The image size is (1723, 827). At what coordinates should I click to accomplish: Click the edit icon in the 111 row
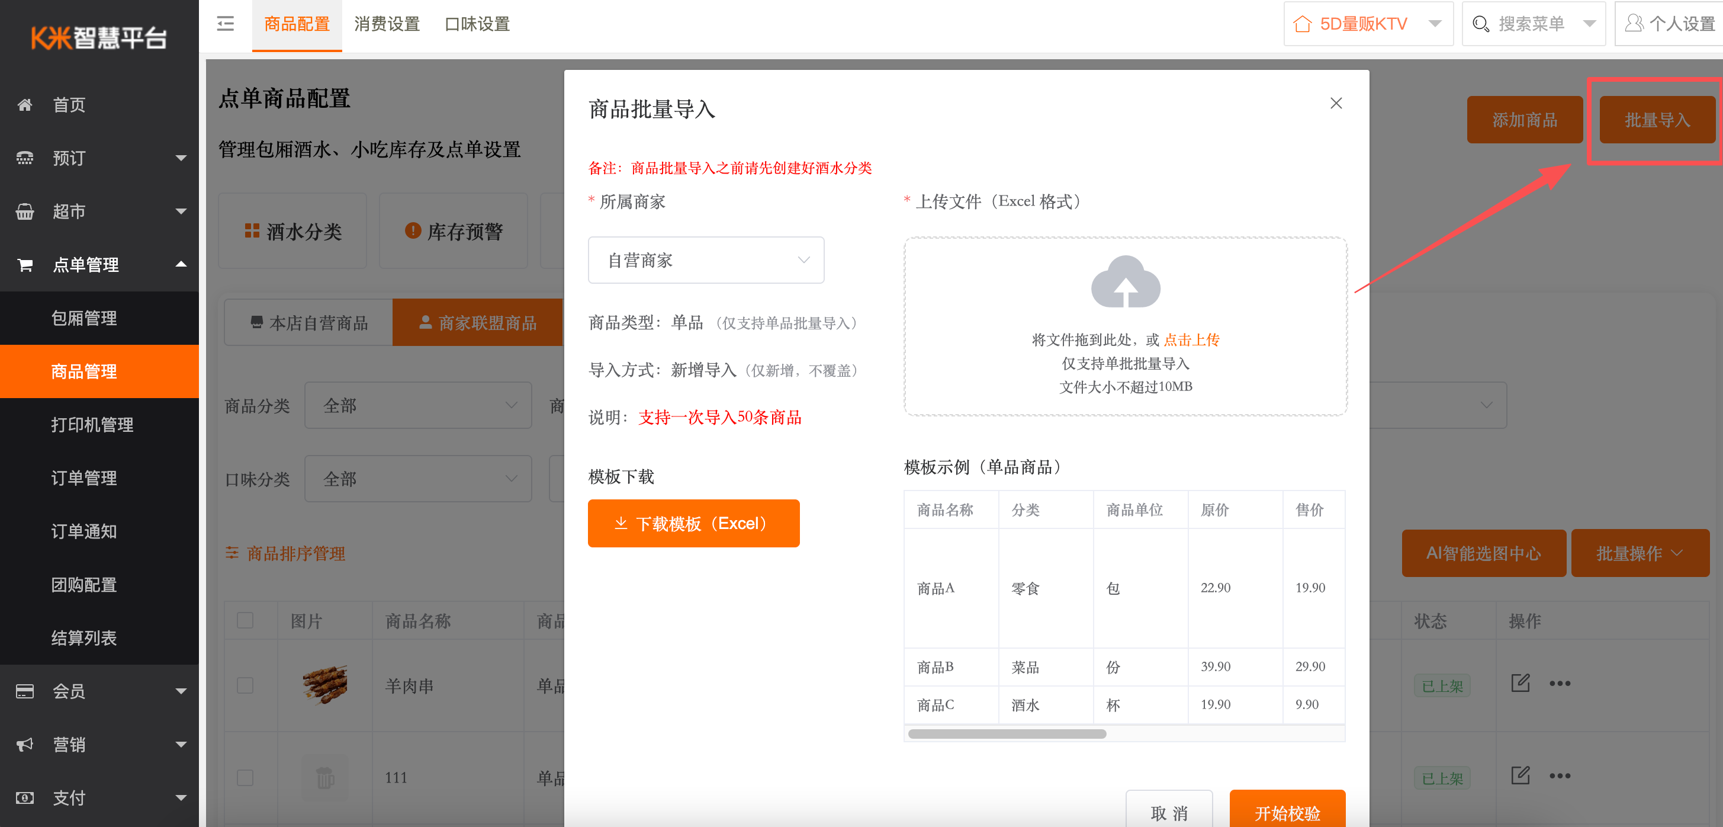(1520, 775)
